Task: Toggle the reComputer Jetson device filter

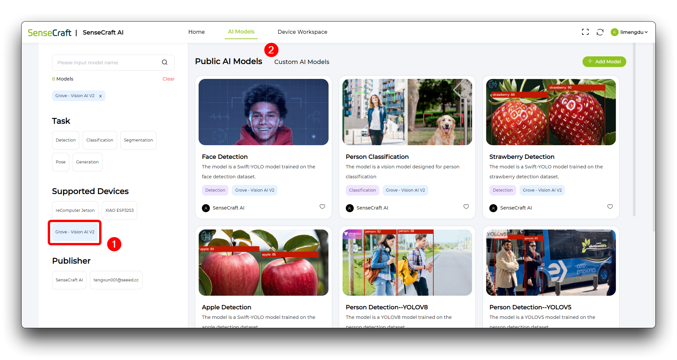Action: coord(75,210)
